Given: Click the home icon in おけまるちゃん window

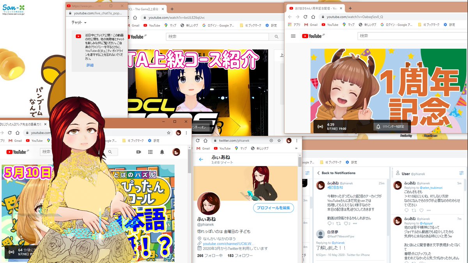Looking at the screenshot, I should [x=313, y=17].
